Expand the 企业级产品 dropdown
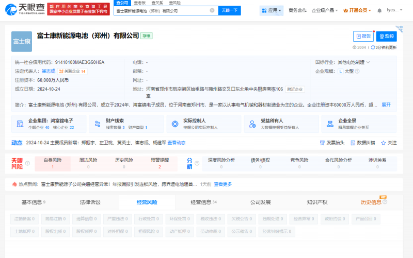 point(325,10)
